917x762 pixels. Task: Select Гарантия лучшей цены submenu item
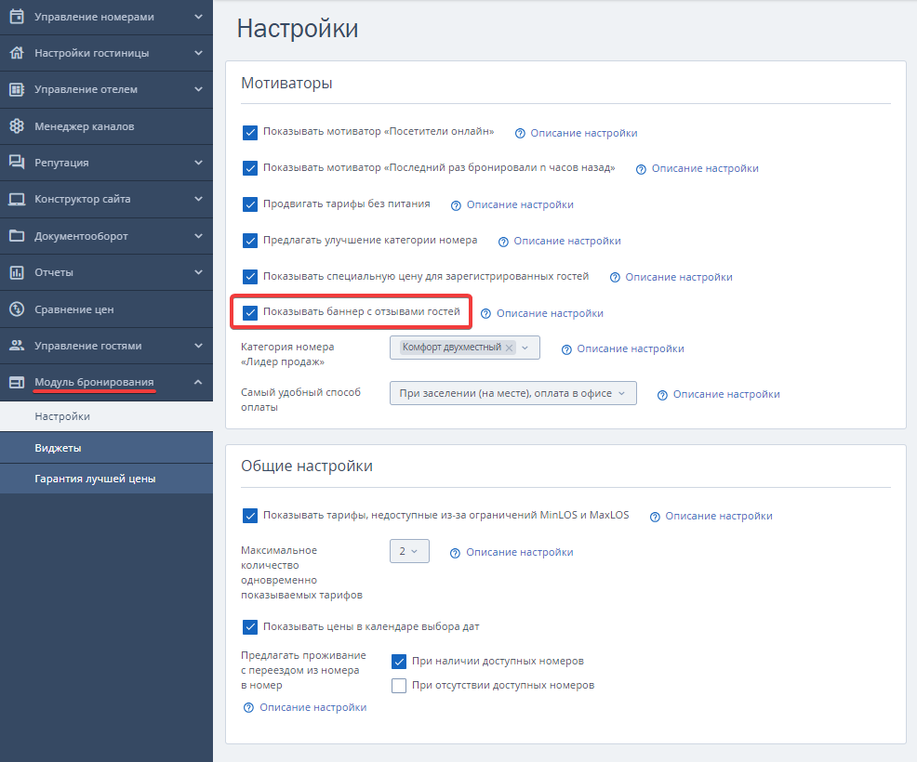[106, 479]
